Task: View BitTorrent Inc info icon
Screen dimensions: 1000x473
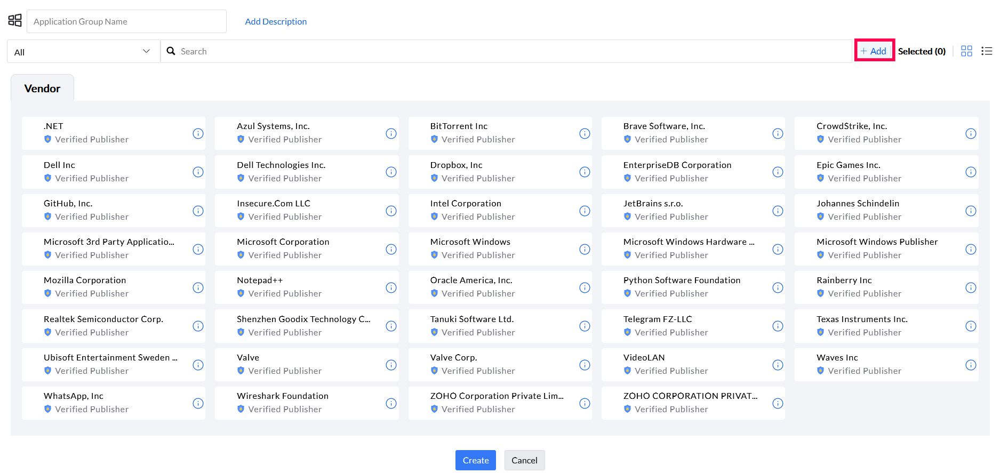Action: pyautogui.click(x=585, y=133)
